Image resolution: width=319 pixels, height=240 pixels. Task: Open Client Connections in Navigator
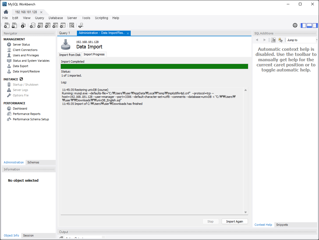tap(25, 50)
